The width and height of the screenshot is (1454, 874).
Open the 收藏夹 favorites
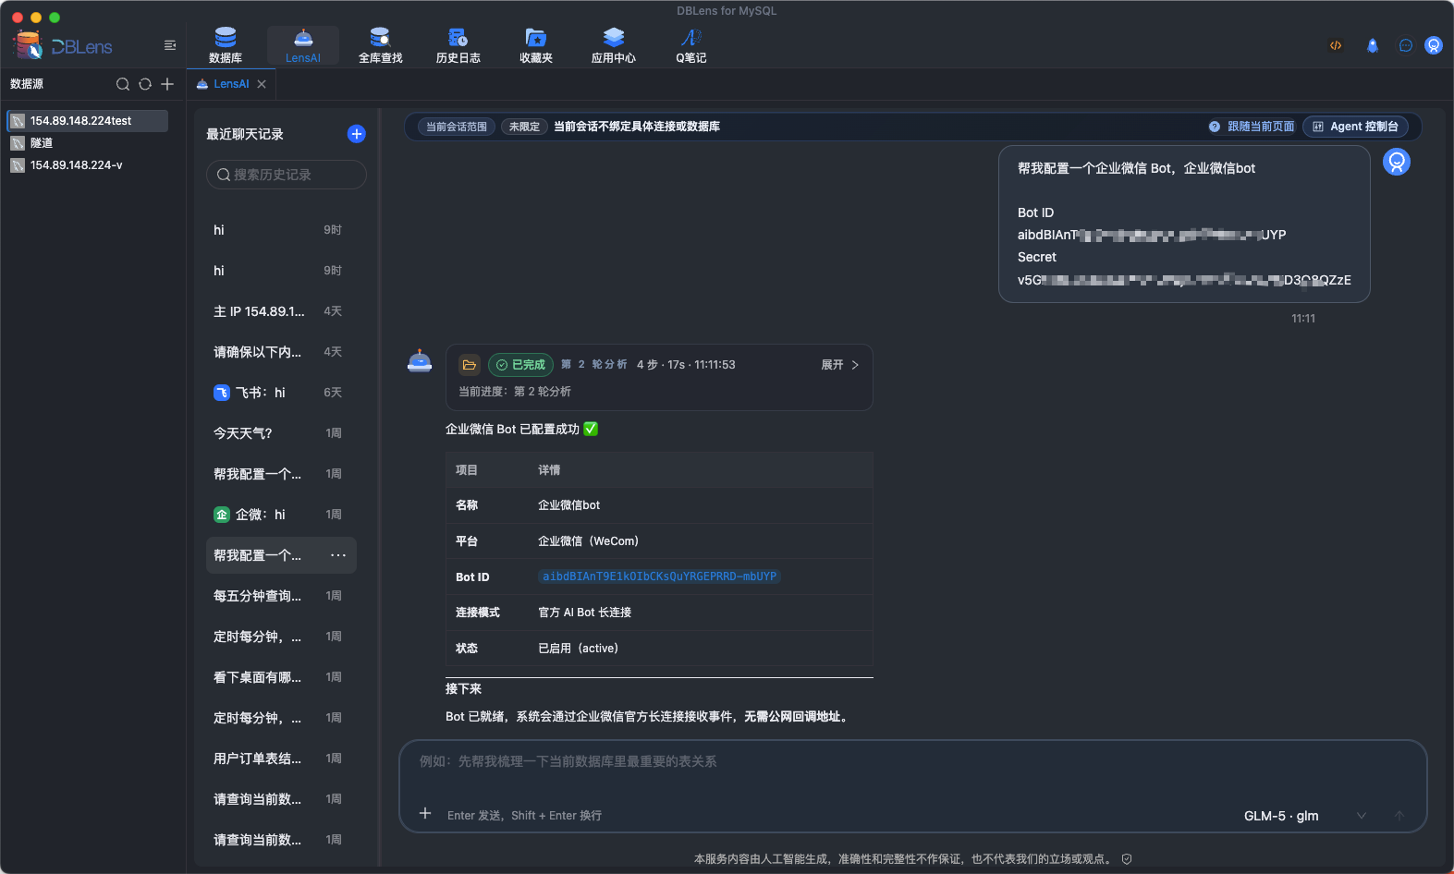[x=536, y=45]
